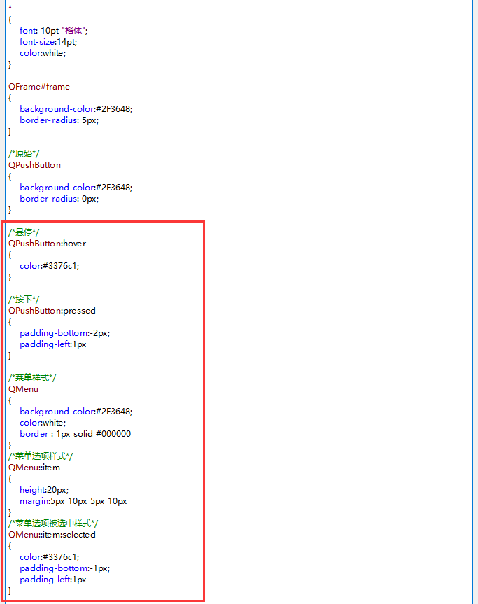Click the /*菜单选项被选中样式*/ comment
The width and height of the screenshot is (478, 604).
53,523
